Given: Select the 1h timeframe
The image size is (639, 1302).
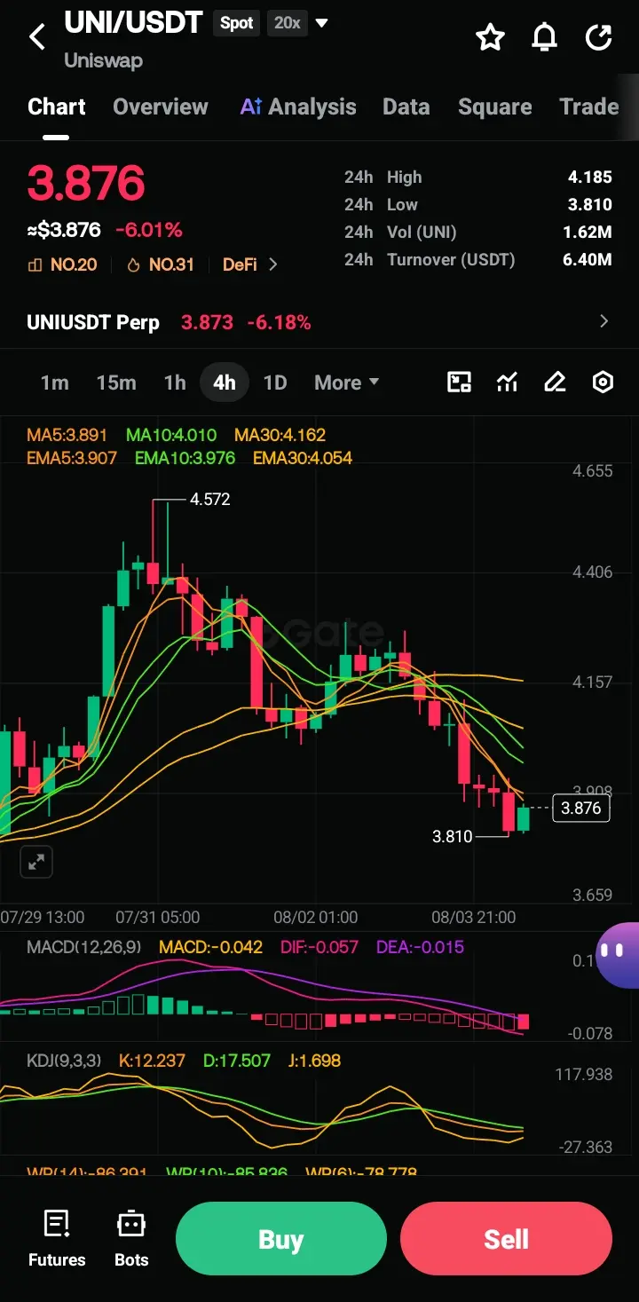Looking at the screenshot, I should (x=175, y=383).
